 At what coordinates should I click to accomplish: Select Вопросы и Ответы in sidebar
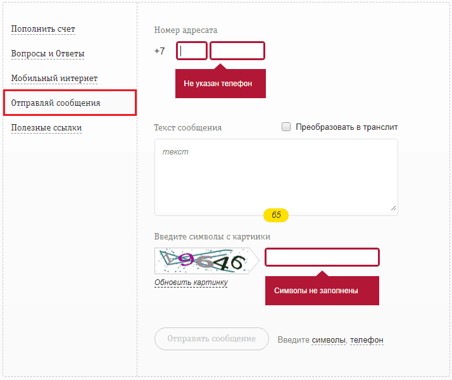coord(47,54)
